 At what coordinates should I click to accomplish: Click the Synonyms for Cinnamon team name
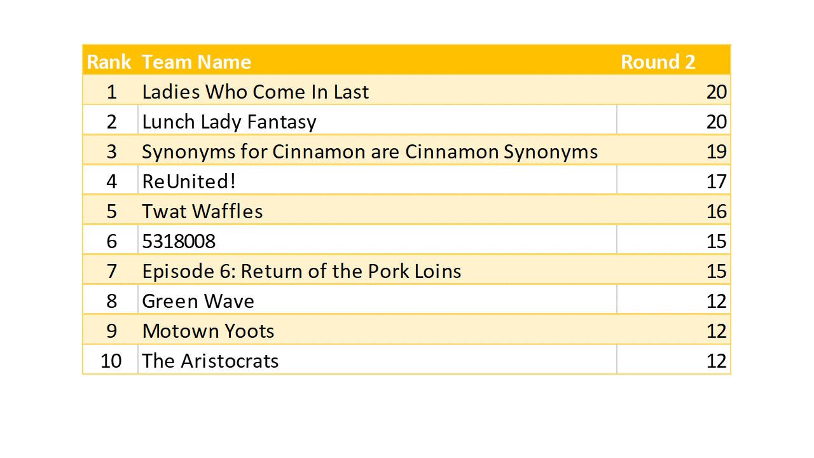click(369, 151)
